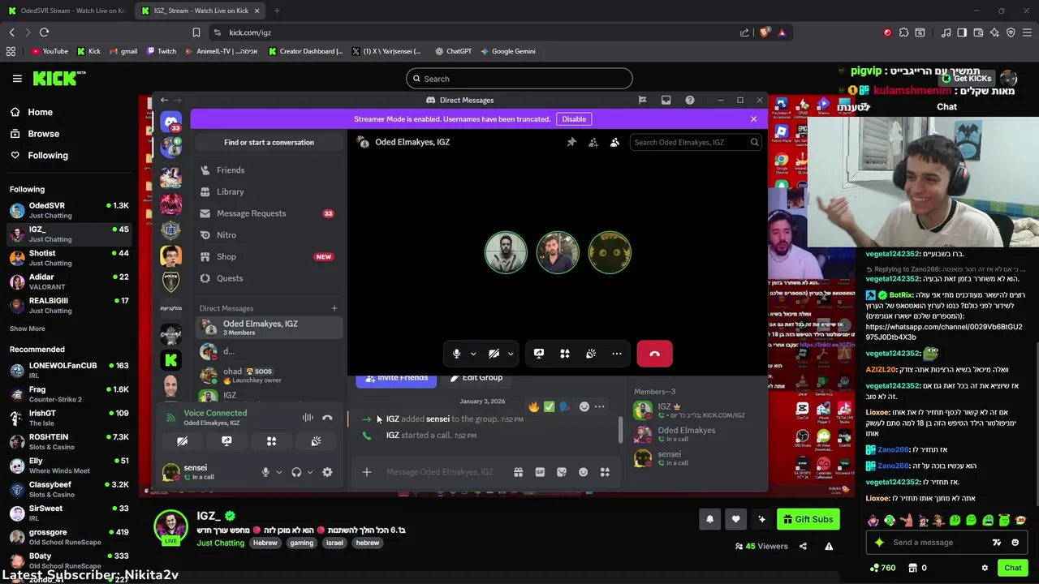Turn on camera in Voice Connected panel
Image resolution: width=1039 pixels, height=584 pixels.
[182, 441]
